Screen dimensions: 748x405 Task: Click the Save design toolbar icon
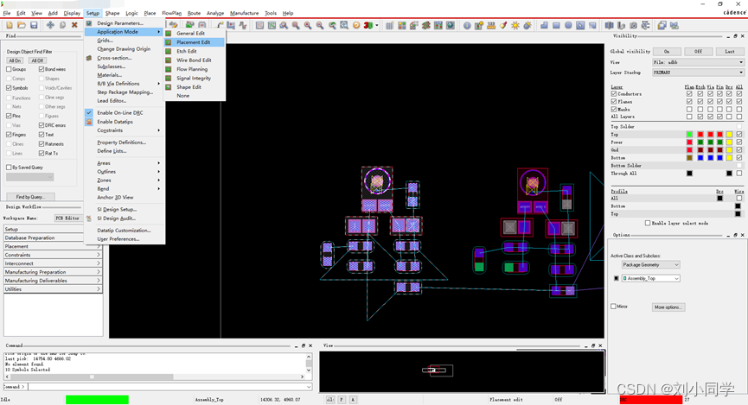coord(34,25)
